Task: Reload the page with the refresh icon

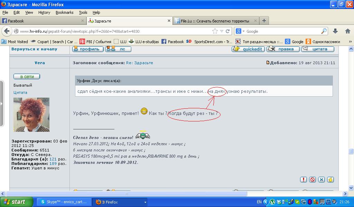Action: coord(227,31)
